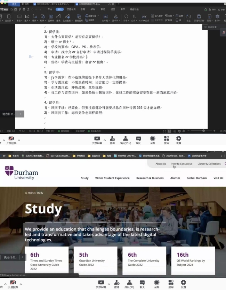This screenshot has height=302, width=226.
Task: Click the About Us link
Action: [x=161, y=164]
